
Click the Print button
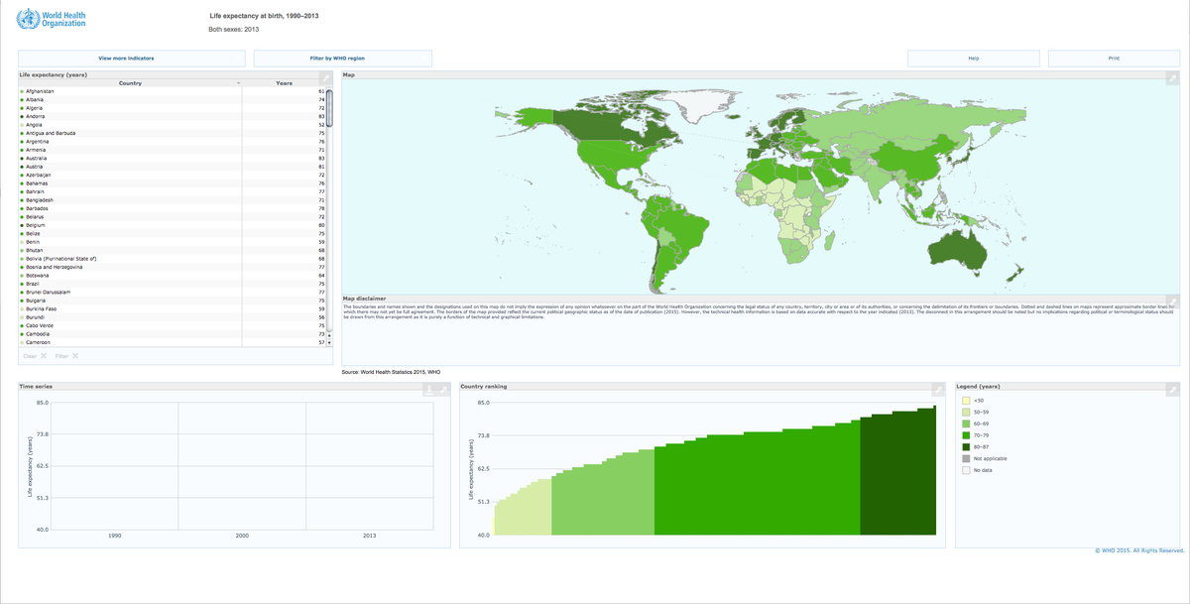pos(1115,58)
